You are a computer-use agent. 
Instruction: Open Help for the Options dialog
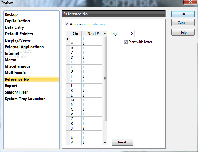[183, 32]
